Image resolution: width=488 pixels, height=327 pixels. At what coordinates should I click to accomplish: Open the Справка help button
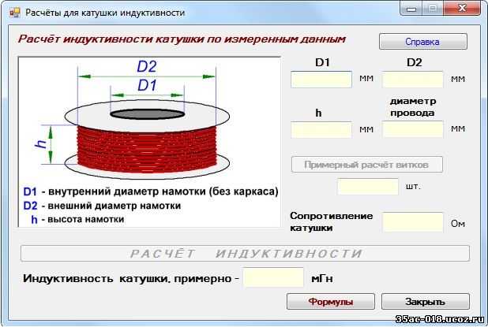423,42
